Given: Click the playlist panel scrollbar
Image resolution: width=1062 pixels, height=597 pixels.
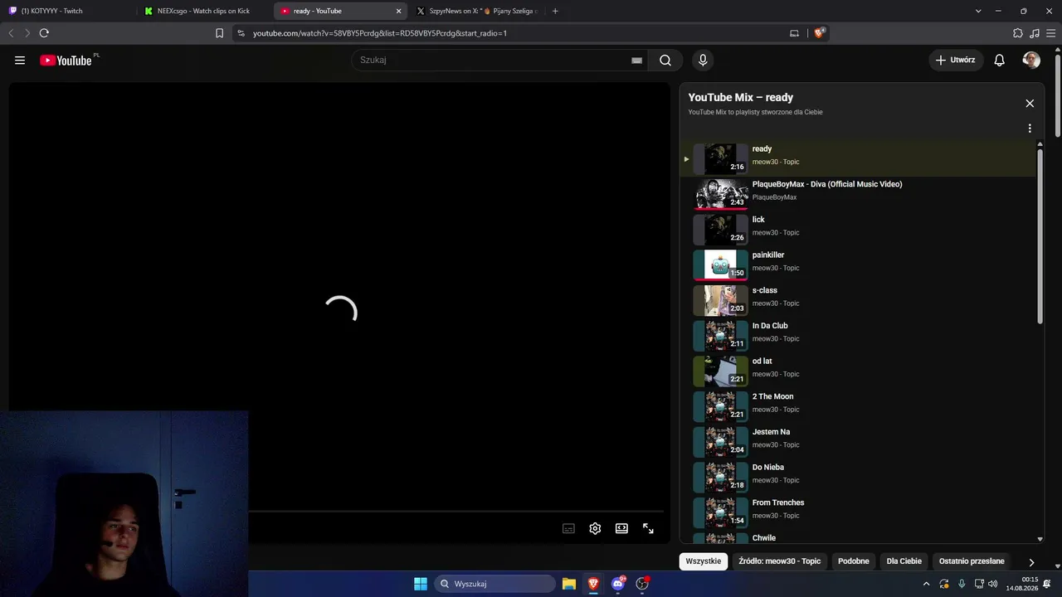Looking at the screenshot, I should 1040,236.
